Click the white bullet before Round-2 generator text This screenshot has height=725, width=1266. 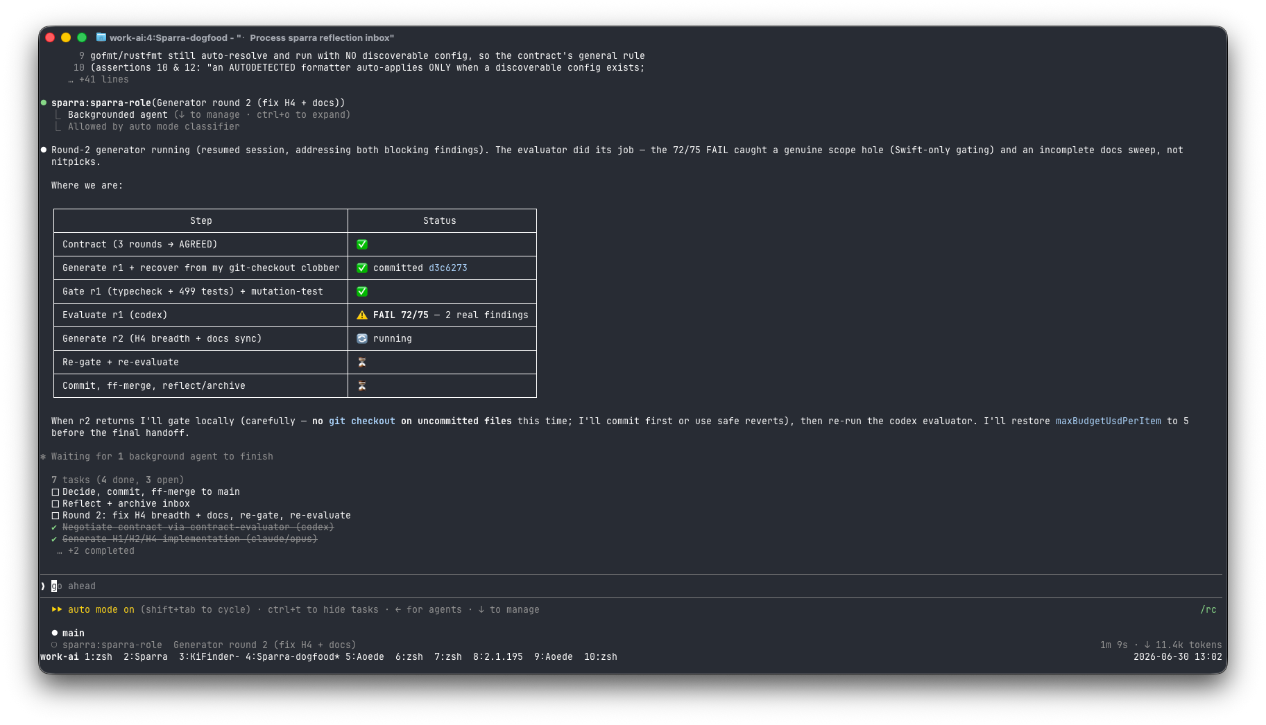point(44,150)
